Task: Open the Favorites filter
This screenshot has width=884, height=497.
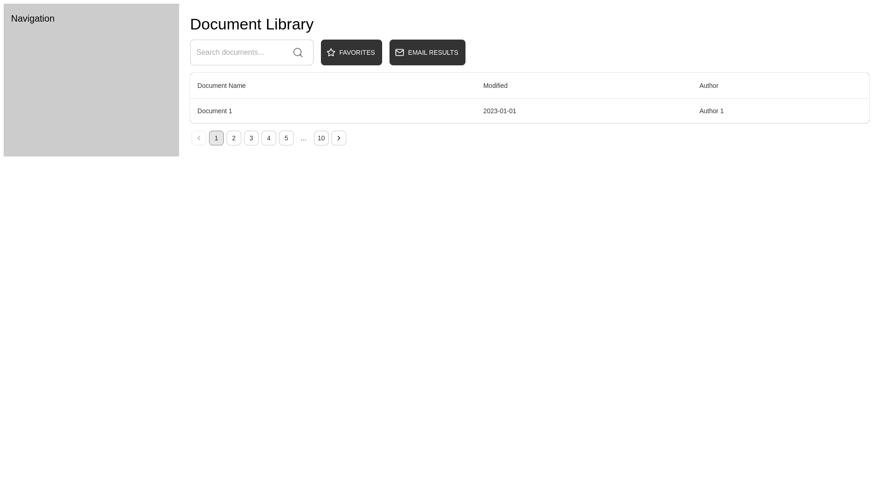Action: coord(351,52)
